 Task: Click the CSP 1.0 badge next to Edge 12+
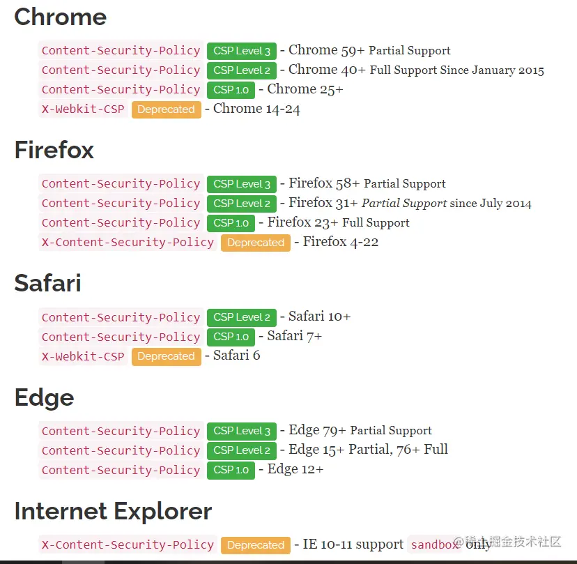point(231,470)
